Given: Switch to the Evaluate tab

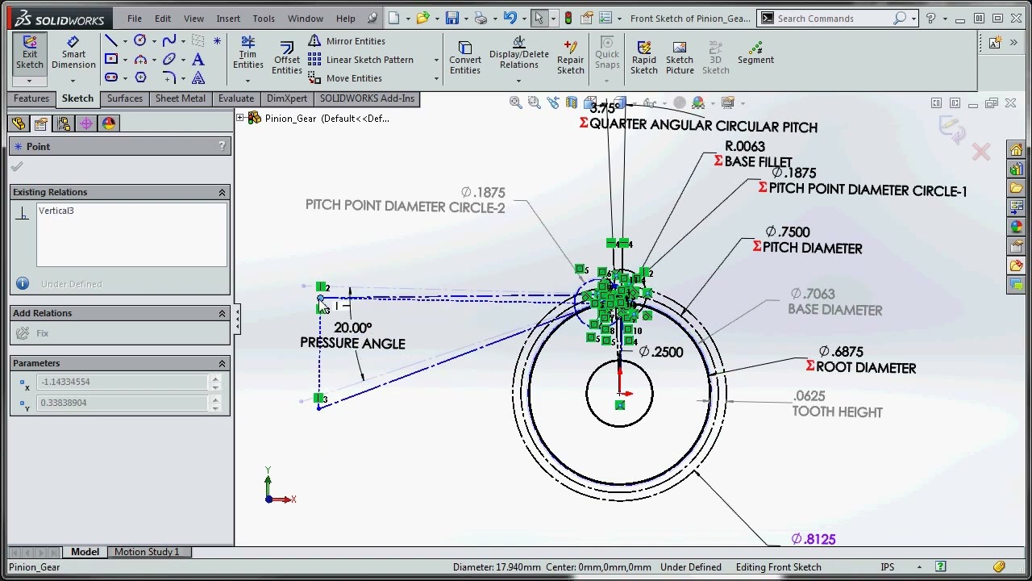Looking at the screenshot, I should (x=236, y=98).
